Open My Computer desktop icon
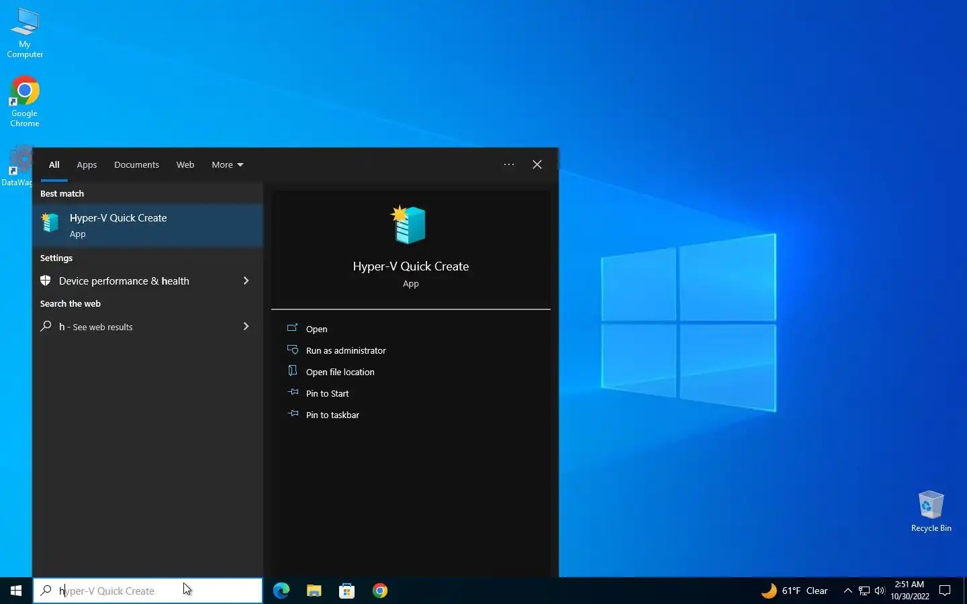This screenshot has width=967, height=604. pos(25,32)
